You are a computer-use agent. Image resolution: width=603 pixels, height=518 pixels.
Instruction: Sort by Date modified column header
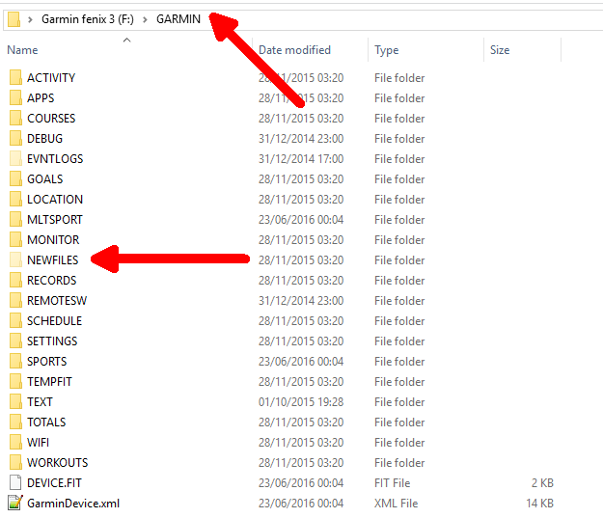(294, 50)
